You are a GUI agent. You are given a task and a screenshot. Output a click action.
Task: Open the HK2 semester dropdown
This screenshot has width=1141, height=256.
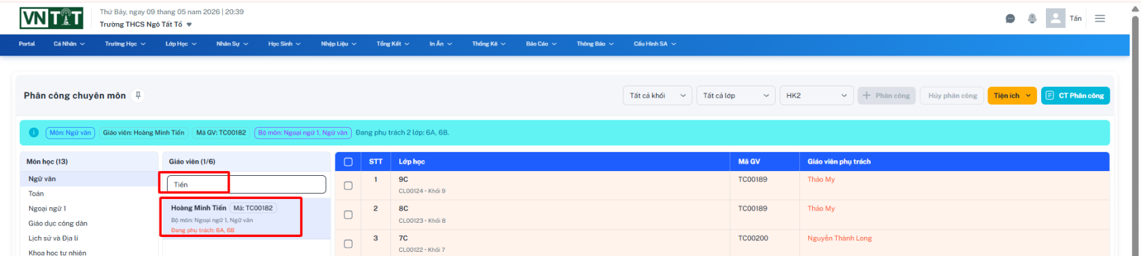coord(816,96)
